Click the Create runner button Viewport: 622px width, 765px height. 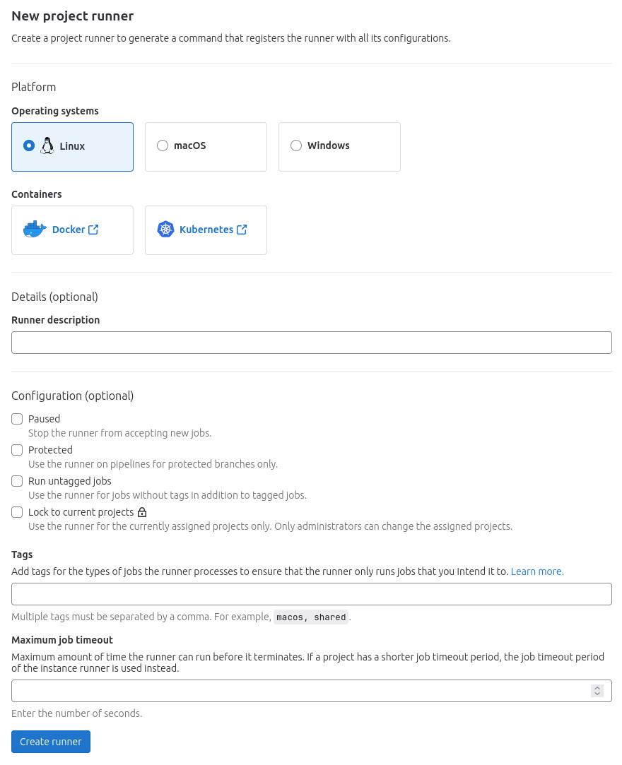pyautogui.click(x=50, y=741)
